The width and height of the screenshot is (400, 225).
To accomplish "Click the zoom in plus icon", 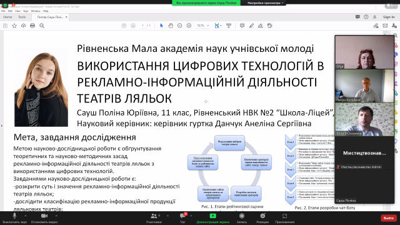I will [189, 26].
